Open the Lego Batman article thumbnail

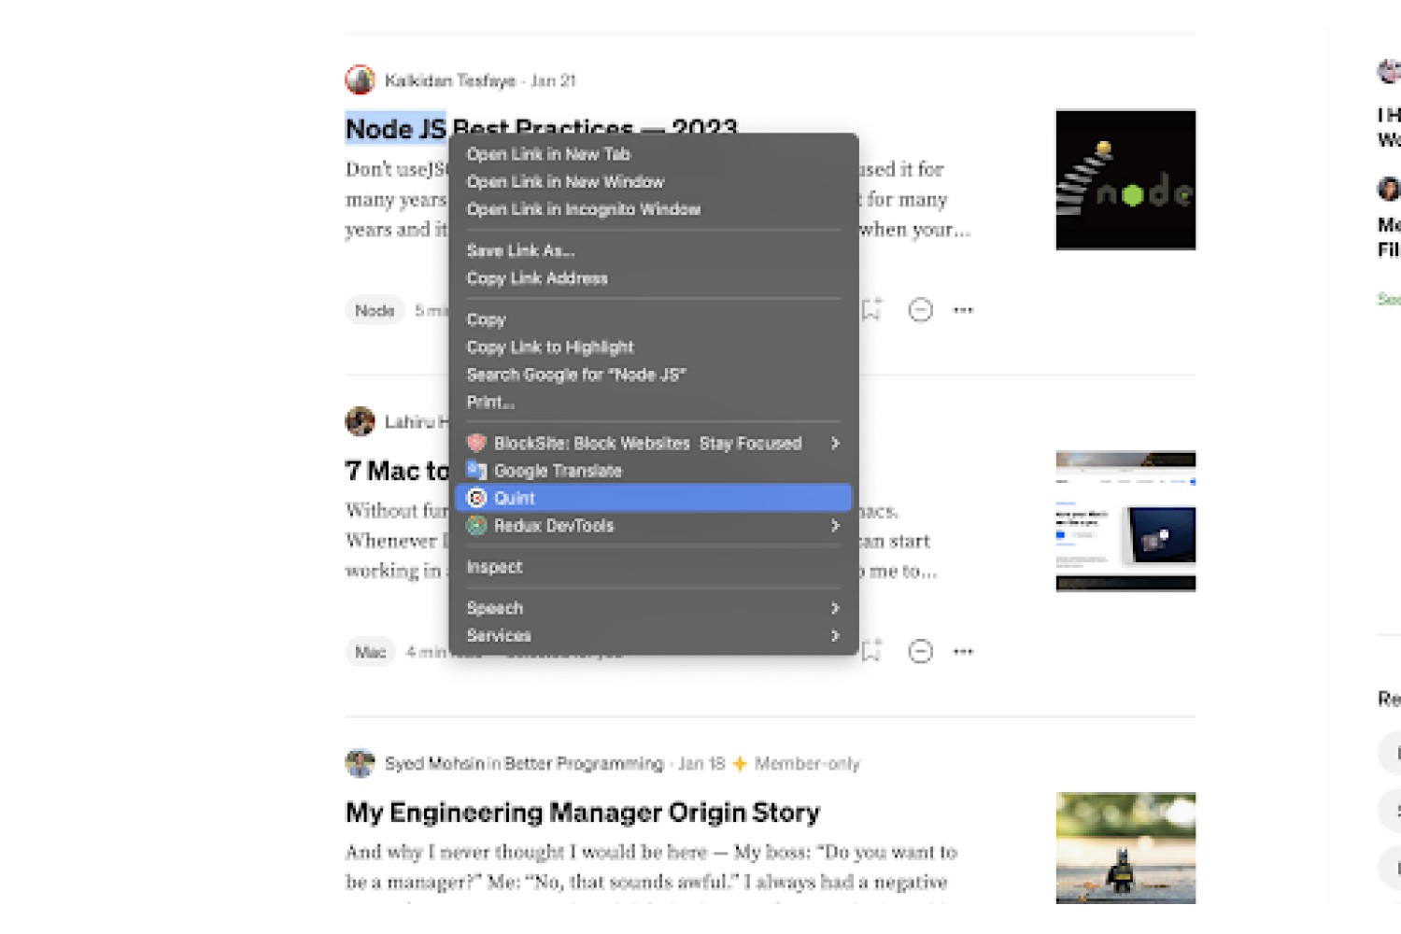click(x=1125, y=848)
